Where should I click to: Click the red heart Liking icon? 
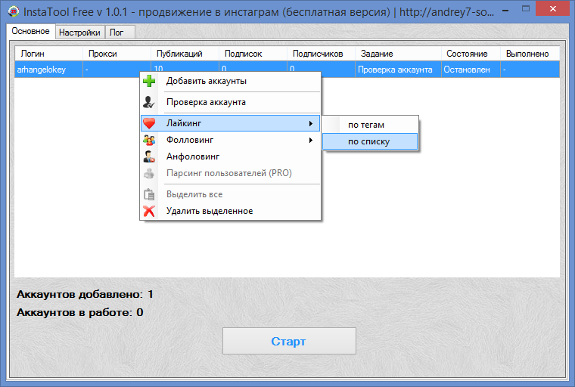[149, 123]
